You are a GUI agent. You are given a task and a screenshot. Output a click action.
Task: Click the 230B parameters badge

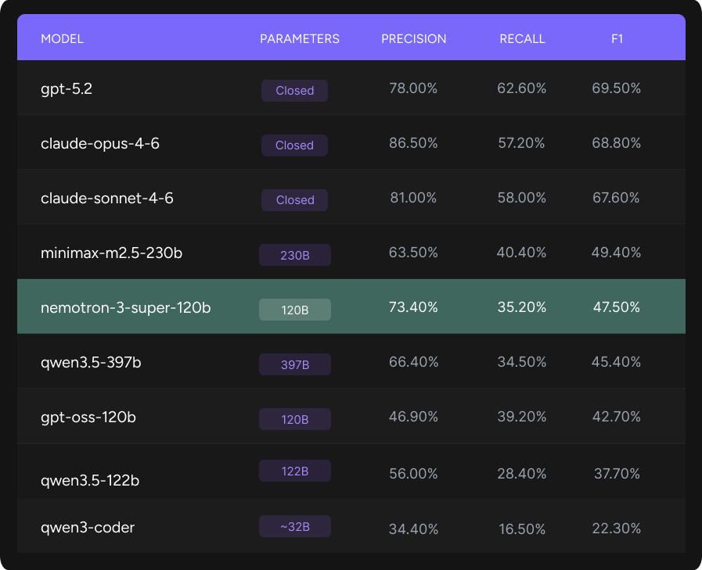pos(295,255)
